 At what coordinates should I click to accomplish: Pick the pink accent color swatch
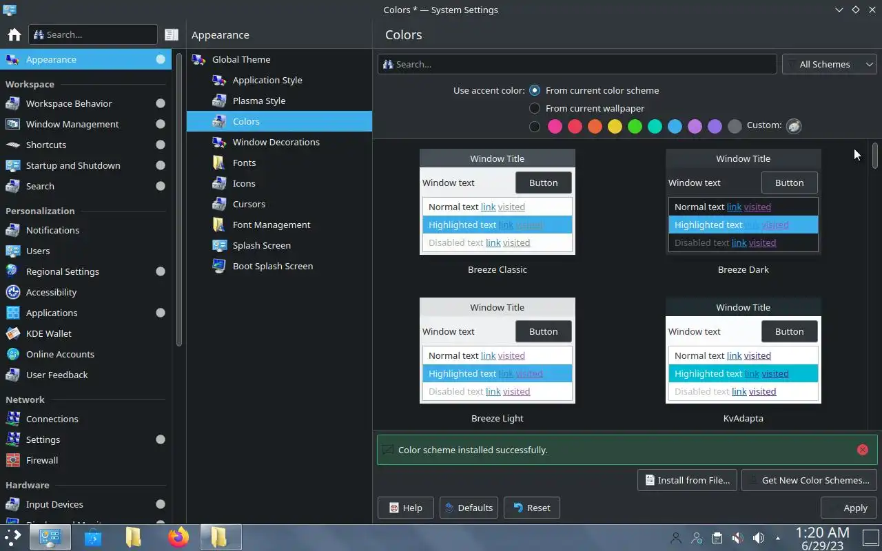(x=555, y=126)
